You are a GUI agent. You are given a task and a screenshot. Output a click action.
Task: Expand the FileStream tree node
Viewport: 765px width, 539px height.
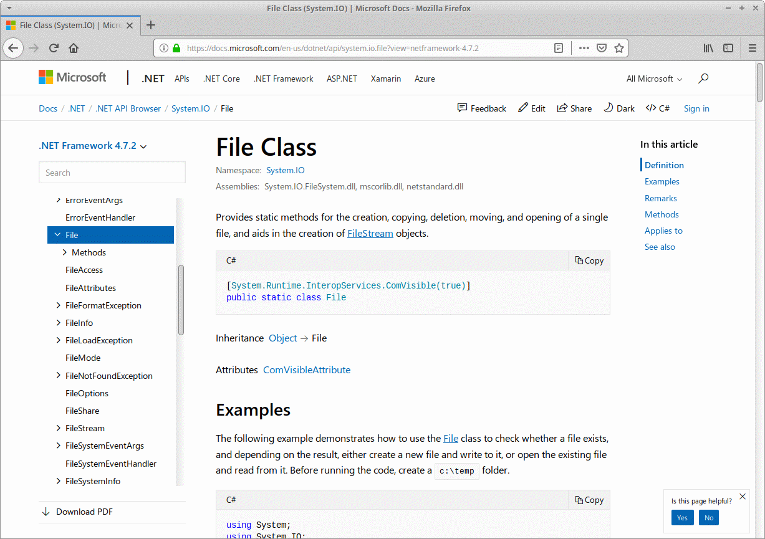58,428
